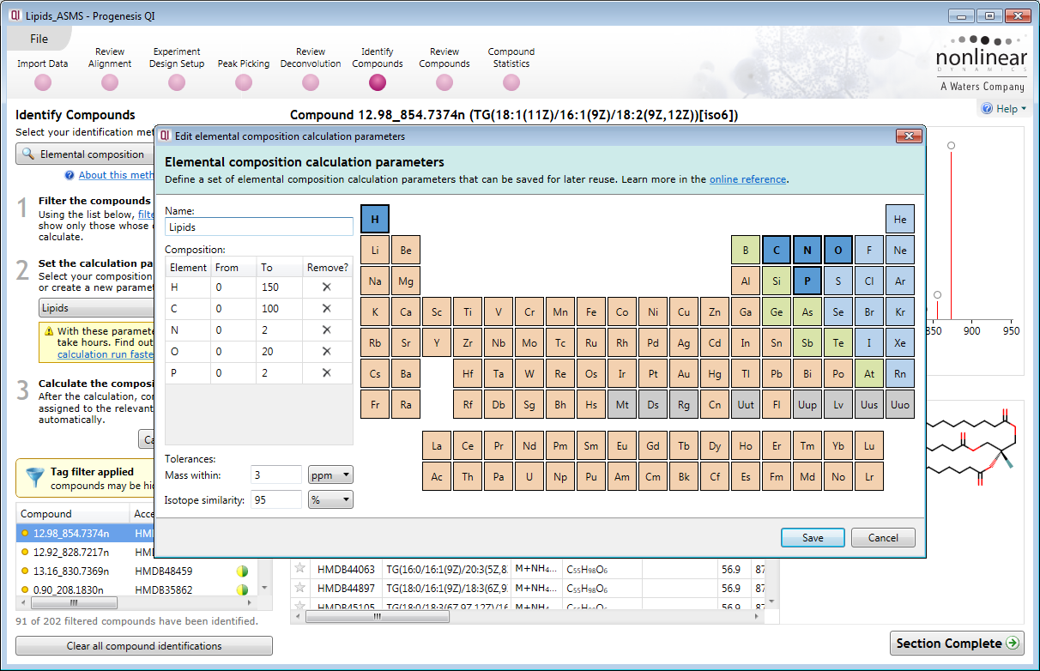Viewport: 1040px width, 671px height.
Task: Cancel the parameters dialog
Action: click(x=883, y=538)
